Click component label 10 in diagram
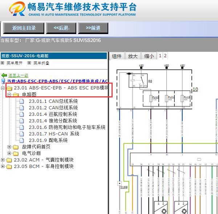This screenshot has width=218, height=214. coord(195,89)
